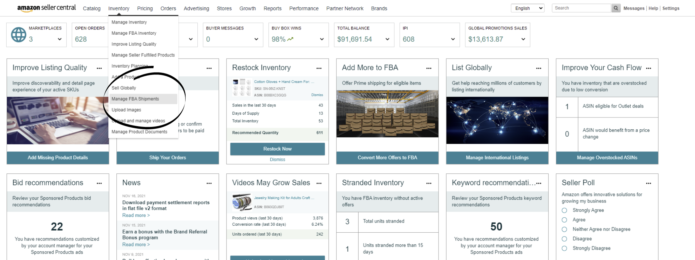Viewport: 695px width, 260px height.
Task: Click the warehouse boxes image on Add More to FBA
Action: point(387,114)
